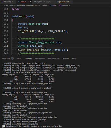The height and width of the screenshot is (128, 111).
Task: Open the MEMORY panel tab
Action: tap(66, 58)
